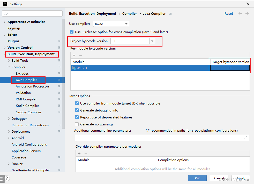The image size is (254, 184).
Task: Click the Apply button
Action: point(241,178)
